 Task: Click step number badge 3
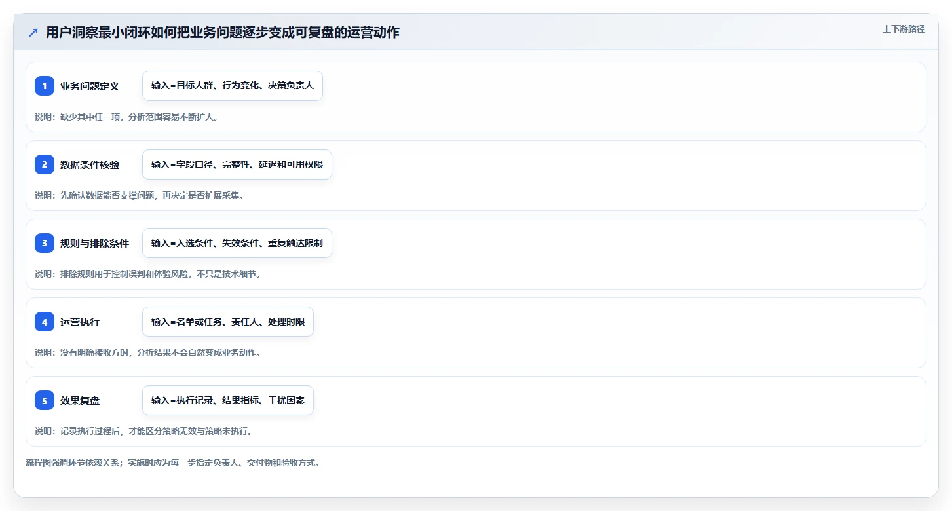pos(45,243)
